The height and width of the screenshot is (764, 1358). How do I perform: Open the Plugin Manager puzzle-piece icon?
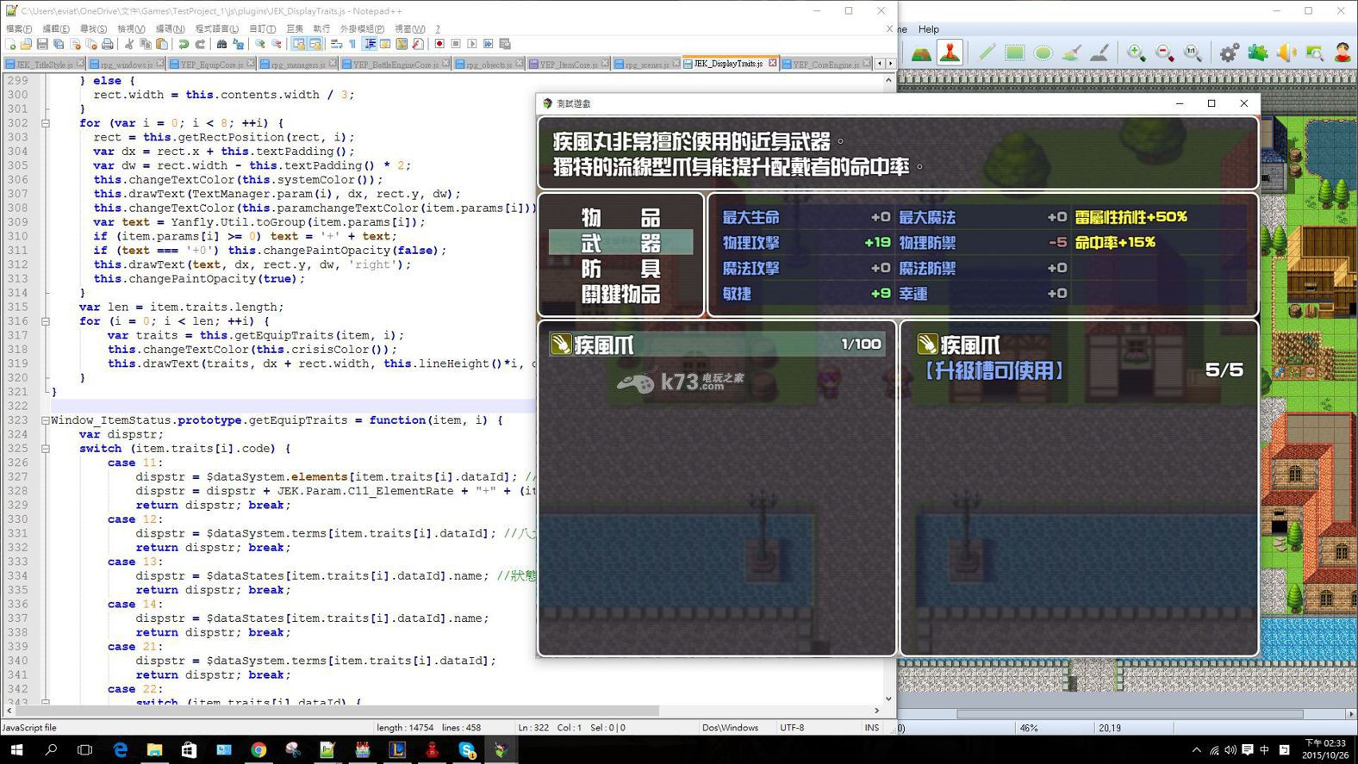[x=1257, y=53]
